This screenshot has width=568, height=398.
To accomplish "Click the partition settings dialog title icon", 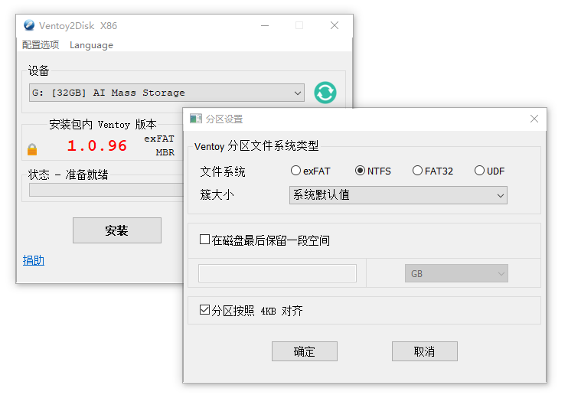I will [x=196, y=119].
